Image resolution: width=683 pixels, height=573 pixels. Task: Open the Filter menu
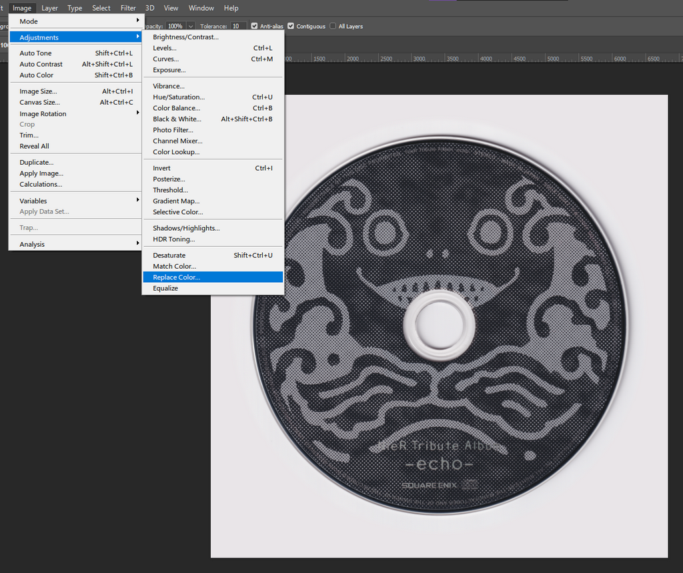coord(128,8)
